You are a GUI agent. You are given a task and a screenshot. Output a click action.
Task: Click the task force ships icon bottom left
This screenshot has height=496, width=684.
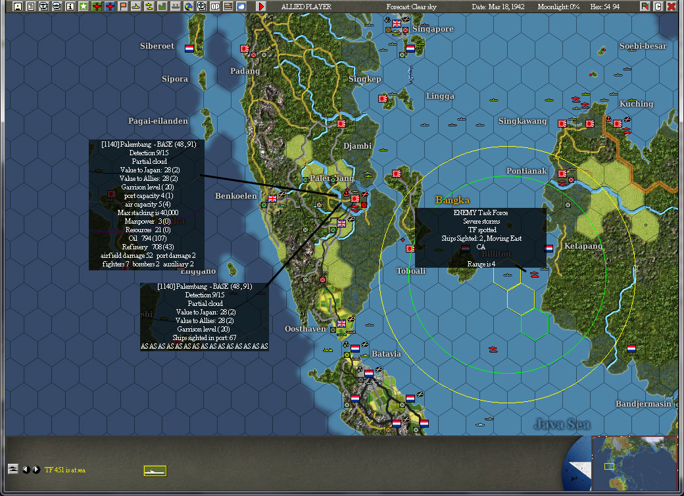[13, 469]
